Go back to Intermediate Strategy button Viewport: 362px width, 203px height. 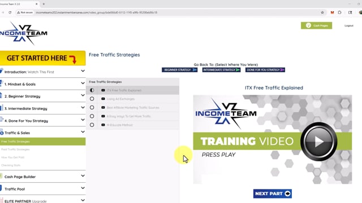[x=221, y=70]
